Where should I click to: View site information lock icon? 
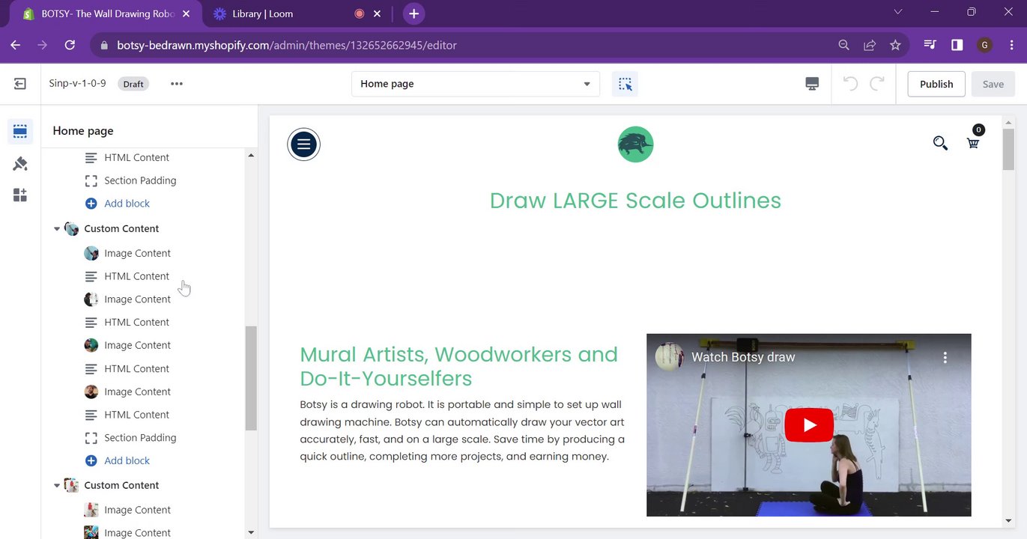point(104,45)
